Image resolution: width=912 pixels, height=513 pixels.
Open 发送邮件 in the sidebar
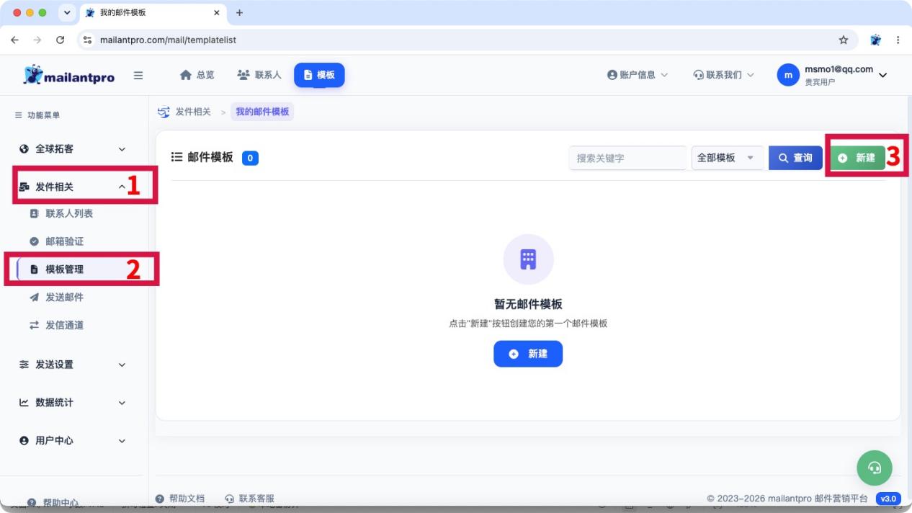coord(64,298)
